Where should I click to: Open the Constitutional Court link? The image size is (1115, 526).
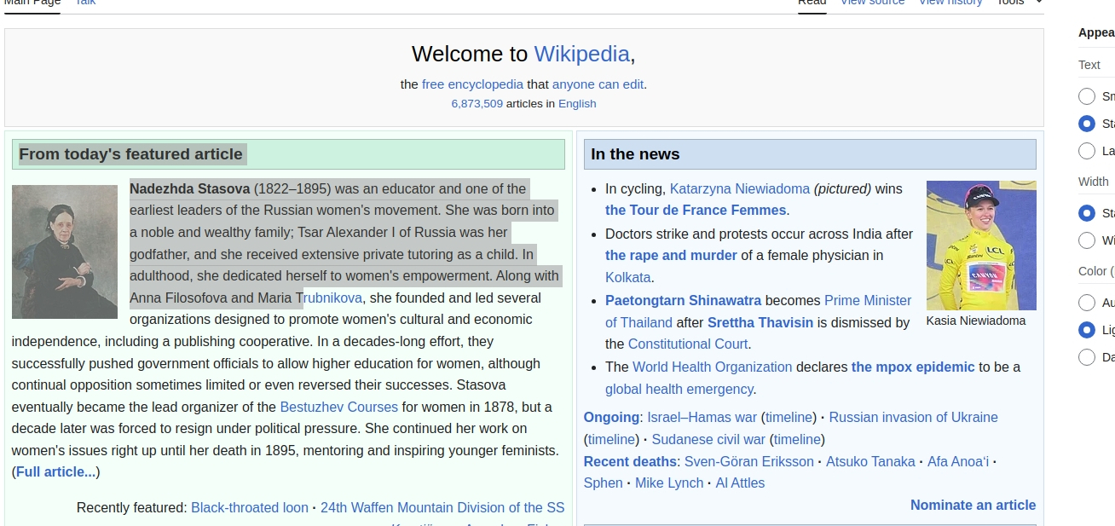pyautogui.click(x=688, y=344)
